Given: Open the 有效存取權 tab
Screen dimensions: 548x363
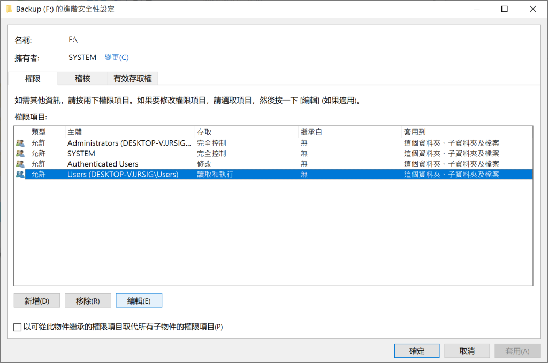Looking at the screenshot, I should tap(132, 79).
